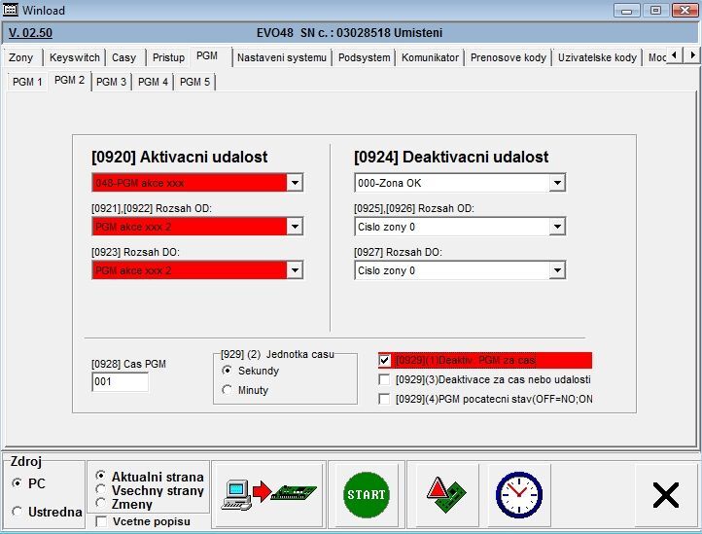Click the red triangle checkmark verify icon
Image resolution: width=702 pixels, height=534 pixels.
[x=446, y=494]
